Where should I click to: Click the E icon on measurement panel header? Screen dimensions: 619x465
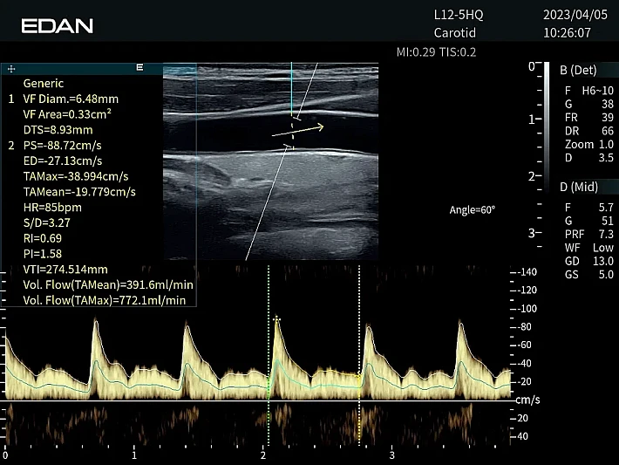[x=139, y=67]
